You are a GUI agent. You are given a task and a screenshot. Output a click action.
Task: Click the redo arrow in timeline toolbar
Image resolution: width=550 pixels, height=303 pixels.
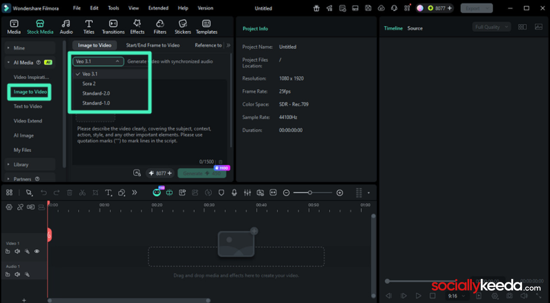coord(56,193)
